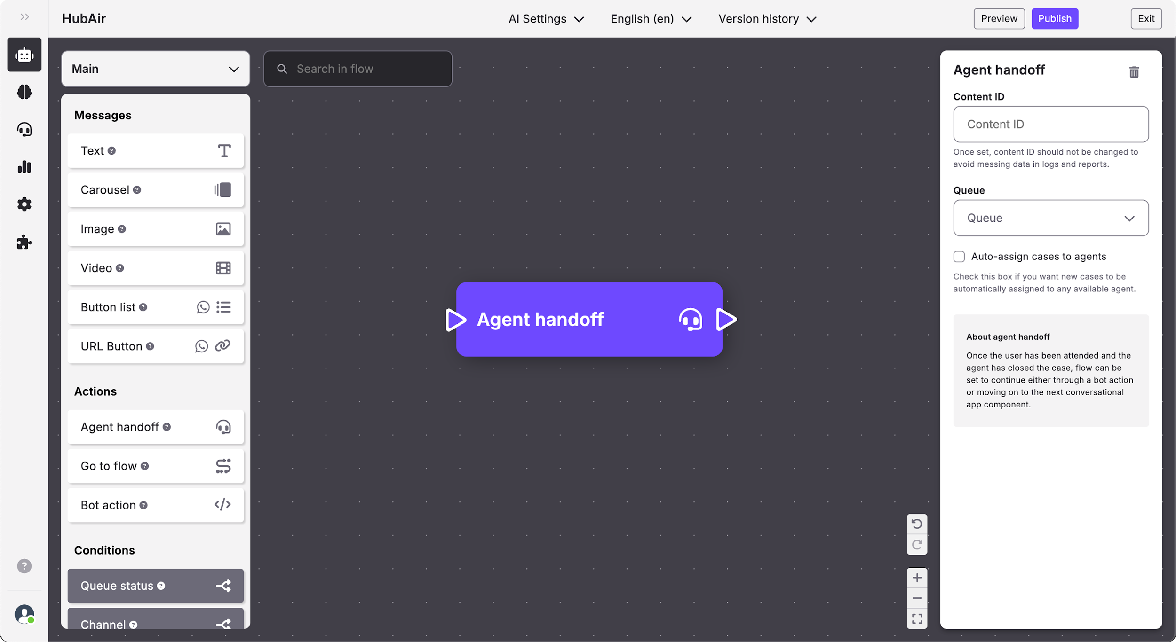Open the Version history menu
The height and width of the screenshot is (642, 1176).
pyautogui.click(x=767, y=19)
